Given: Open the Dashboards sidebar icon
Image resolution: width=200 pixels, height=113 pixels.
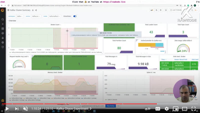Looking at the screenshot, I should [x=3, y=28].
